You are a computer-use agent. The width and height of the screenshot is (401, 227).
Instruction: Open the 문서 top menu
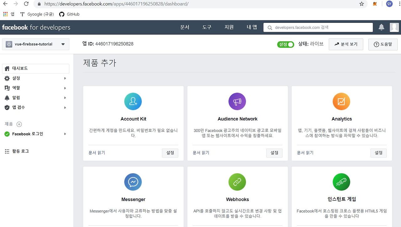click(185, 27)
